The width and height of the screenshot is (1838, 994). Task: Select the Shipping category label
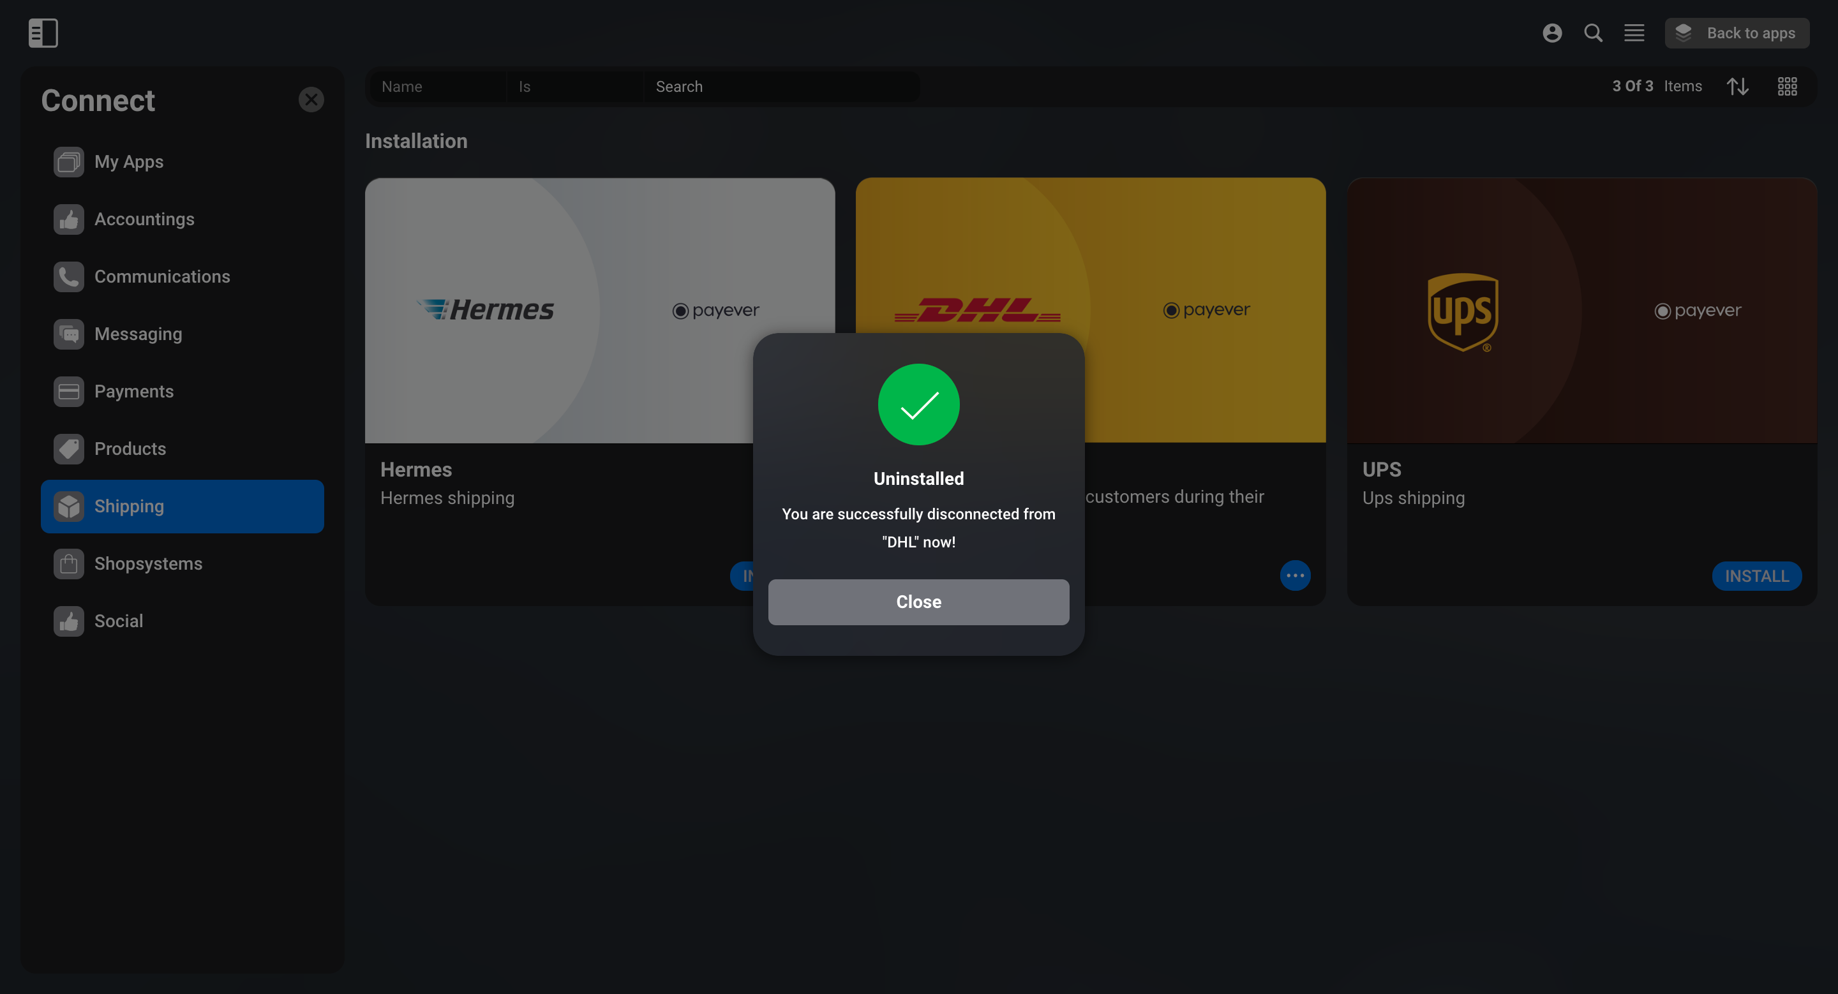point(129,507)
